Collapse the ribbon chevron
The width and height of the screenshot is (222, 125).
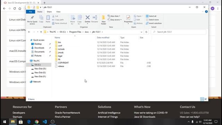pos(203,11)
